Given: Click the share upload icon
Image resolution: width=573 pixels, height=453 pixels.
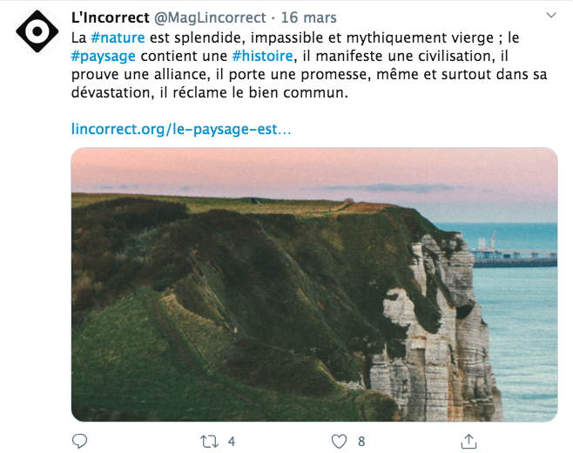Looking at the screenshot, I should (x=469, y=441).
